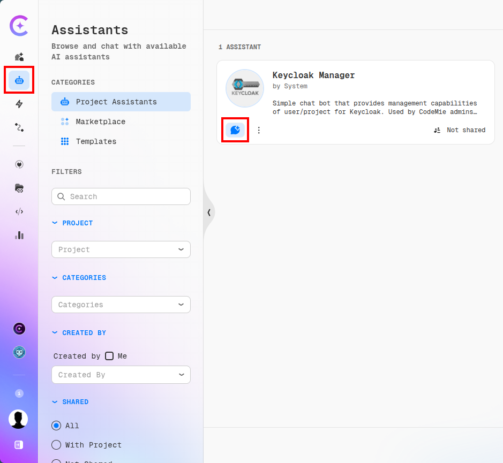Screen dimensions: 503x463
Task: Open the plug integrations icon in sidebar
Action: tap(19, 164)
